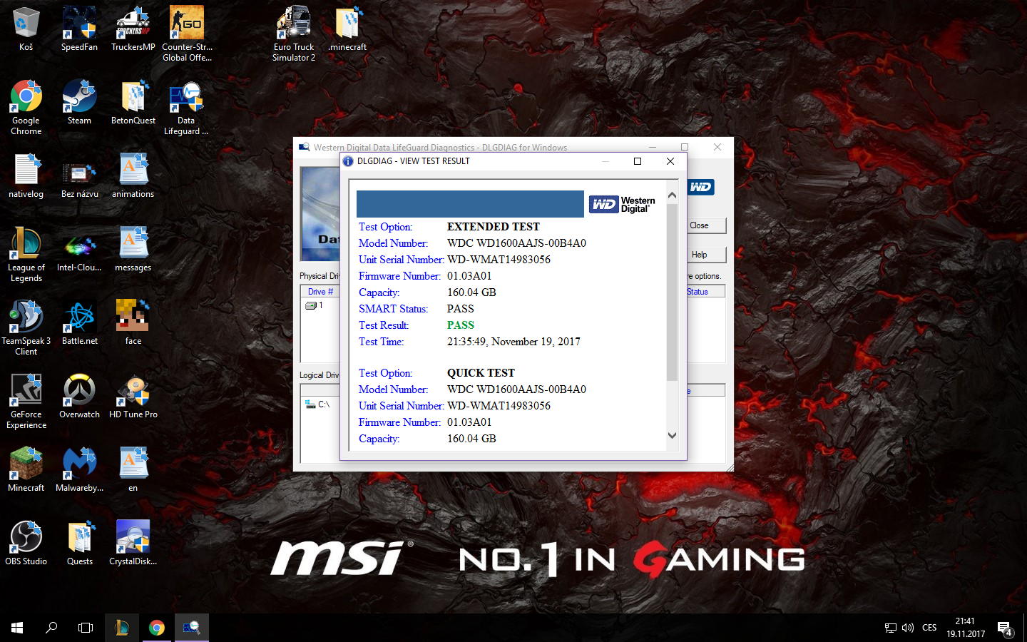The image size is (1027, 642).
Task: Open the network icon in the system tray
Action: (x=891, y=628)
